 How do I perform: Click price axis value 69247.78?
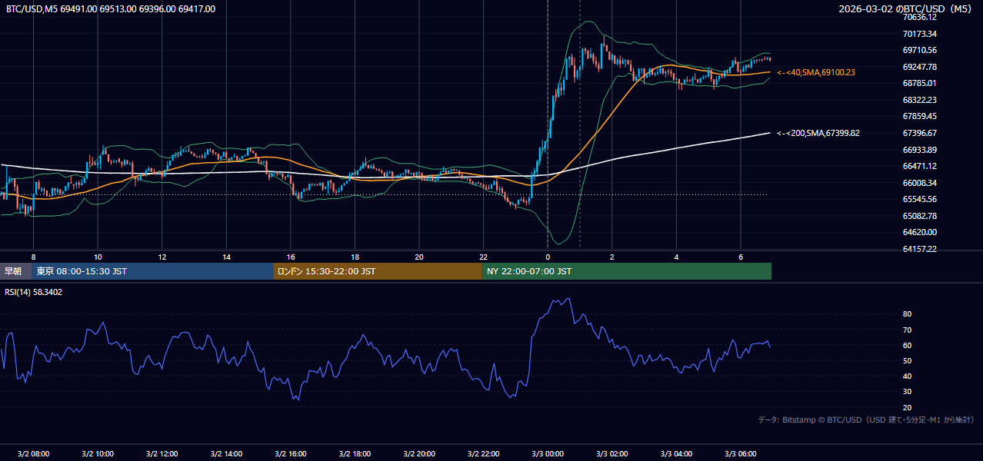920,67
